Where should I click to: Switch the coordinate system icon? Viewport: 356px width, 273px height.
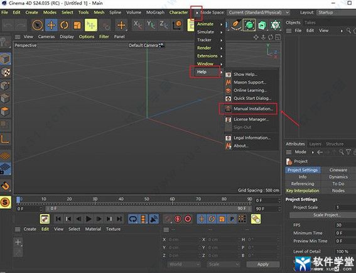(x=177, y=25)
